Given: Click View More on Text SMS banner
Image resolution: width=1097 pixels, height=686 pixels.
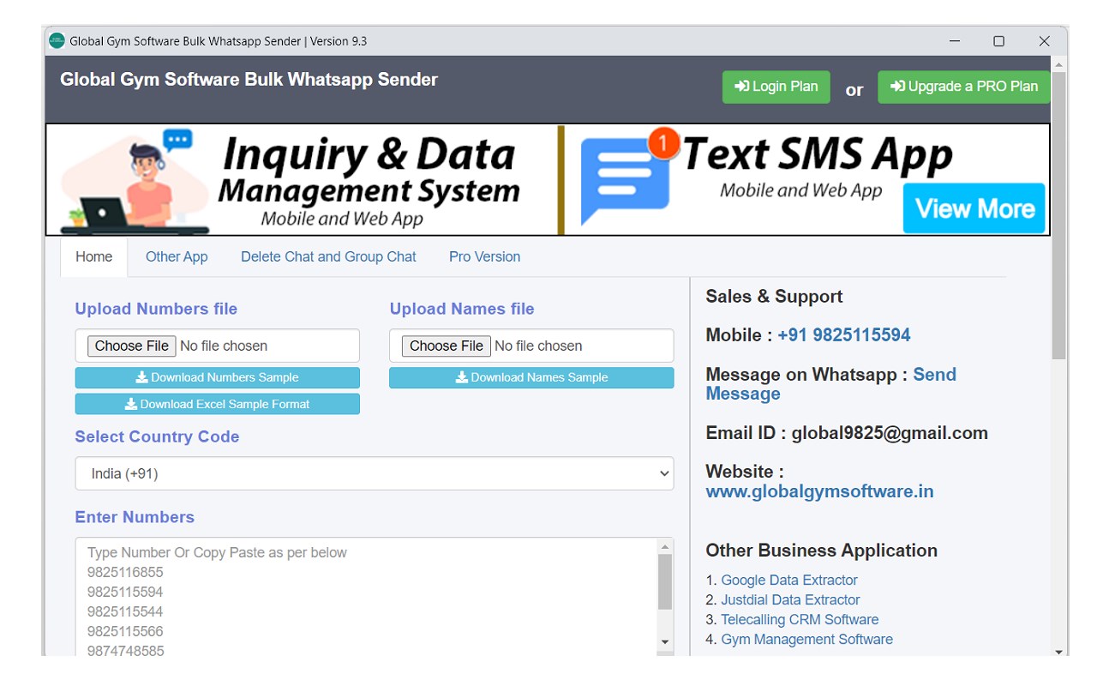Looking at the screenshot, I should point(974,208).
